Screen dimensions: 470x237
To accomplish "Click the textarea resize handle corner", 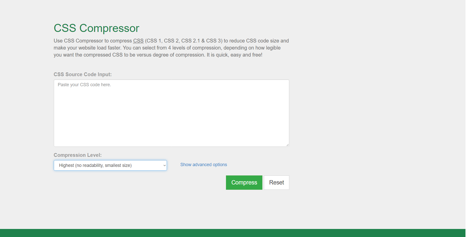I will click(287, 145).
